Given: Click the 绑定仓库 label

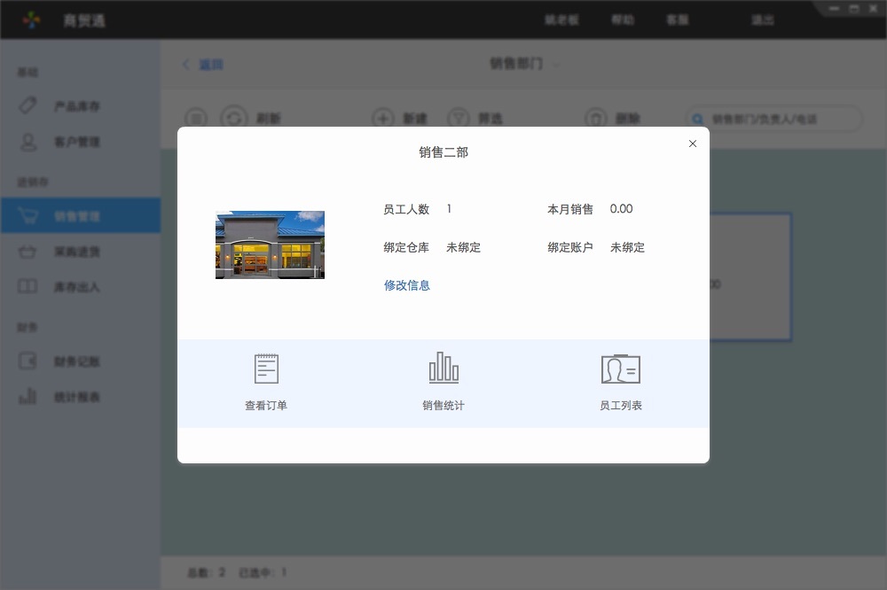Looking at the screenshot, I should [x=406, y=247].
